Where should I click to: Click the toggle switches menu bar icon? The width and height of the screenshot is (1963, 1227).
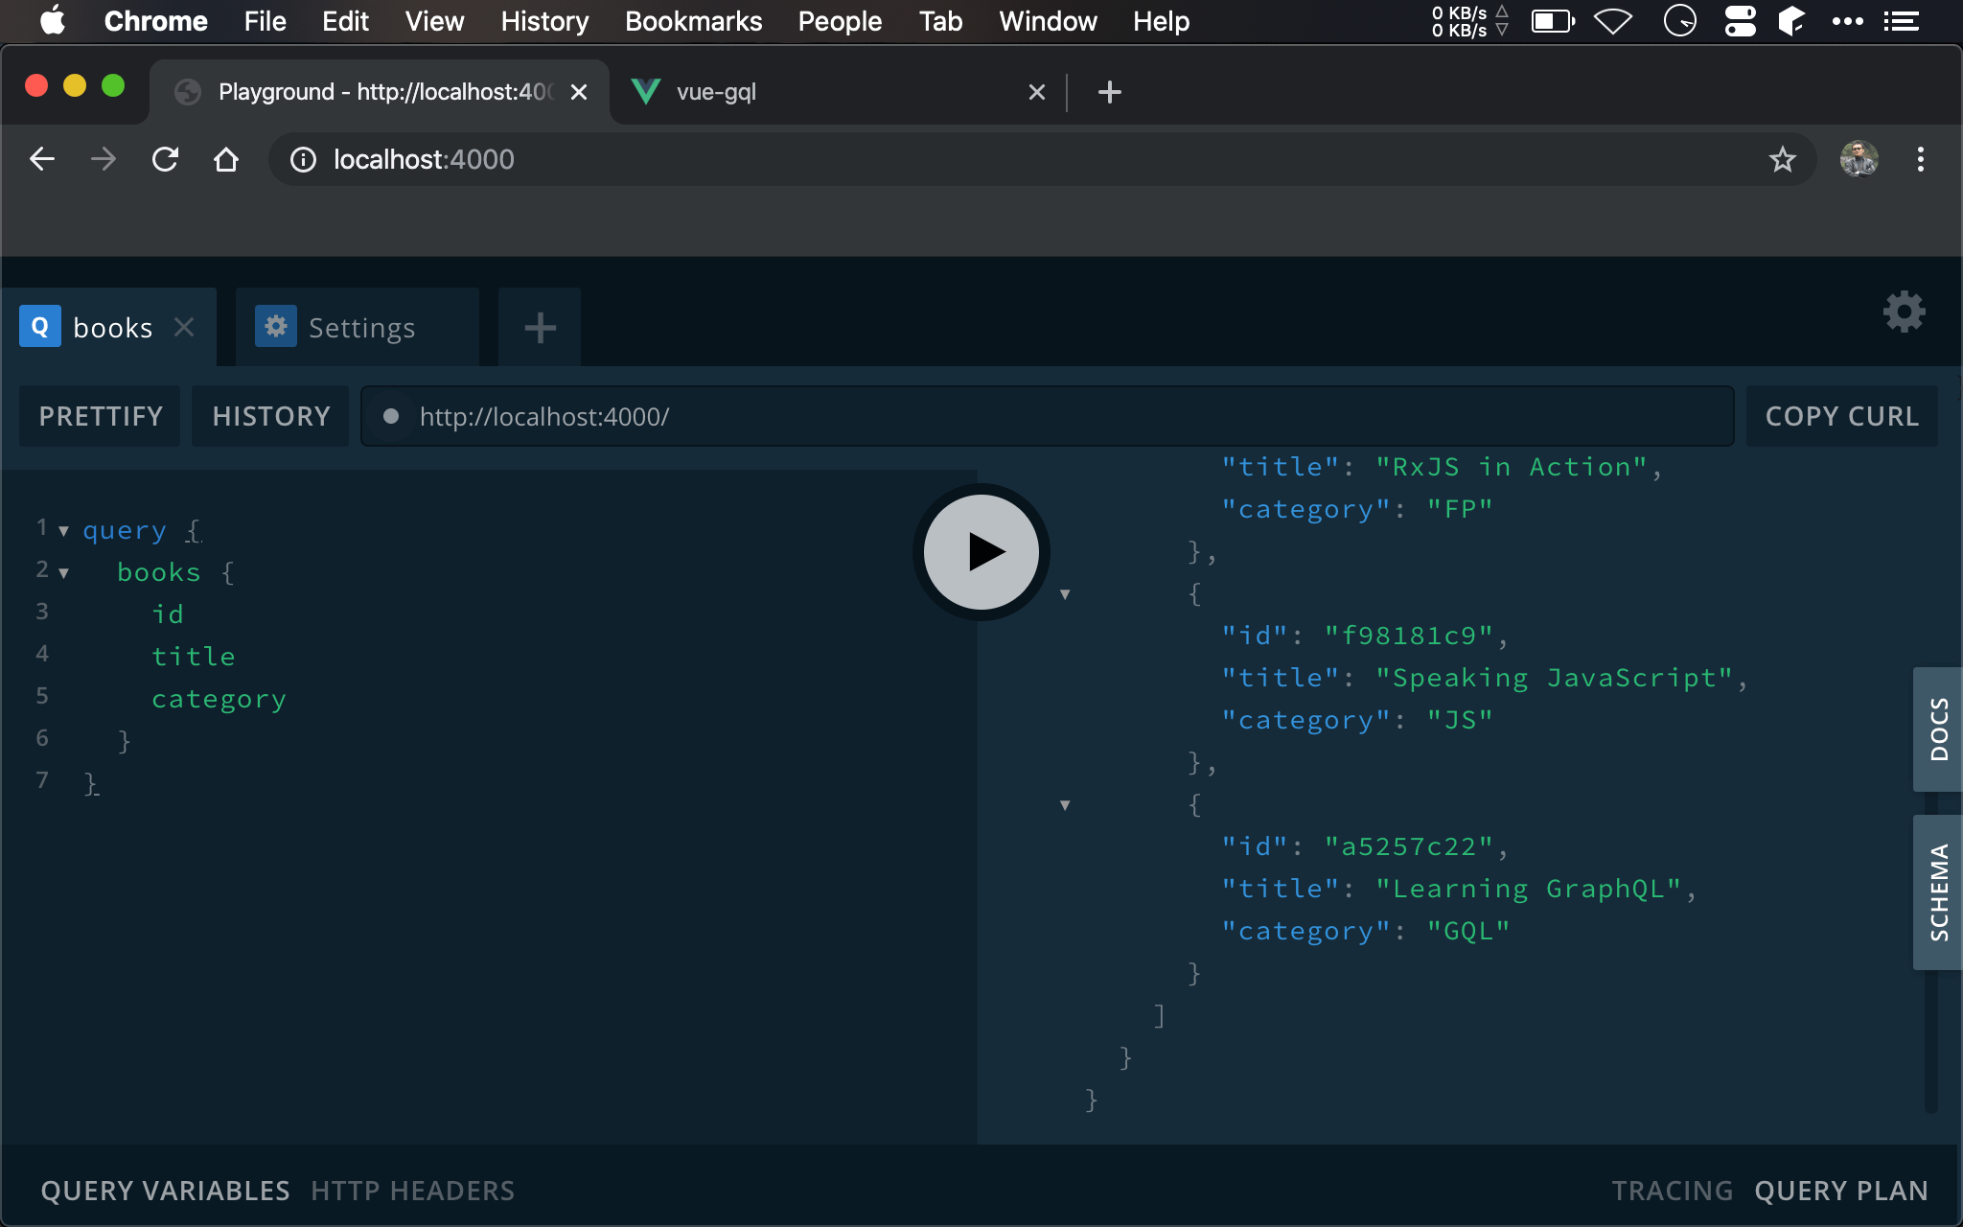pyautogui.click(x=1741, y=21)
